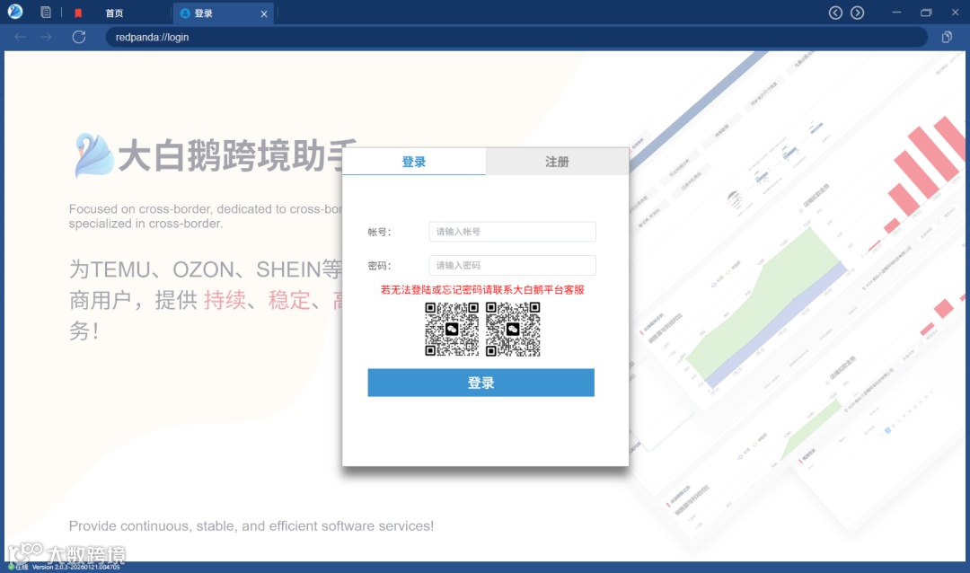Submit with the blue 登录 button
970x573 pixels.
481,383
